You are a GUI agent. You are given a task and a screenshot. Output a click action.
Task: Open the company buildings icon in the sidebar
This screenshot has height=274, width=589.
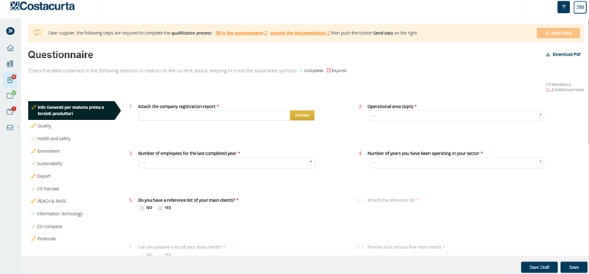pos(10,64)
